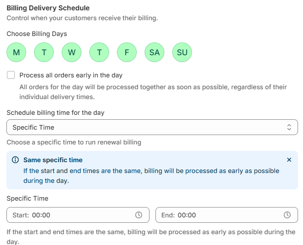The height and width of the screenshot is (245, 303).
Task: Dismiss the 'Same specific time' info banner
Action: pyautogui.click(x=289, y=160)
